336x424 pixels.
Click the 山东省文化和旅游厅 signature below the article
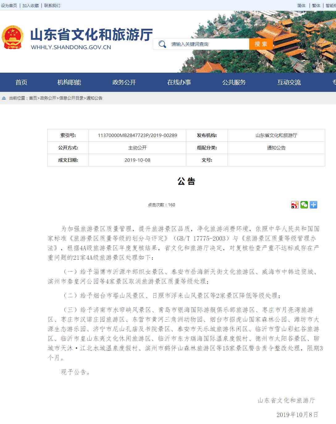[x=286, y=400]
